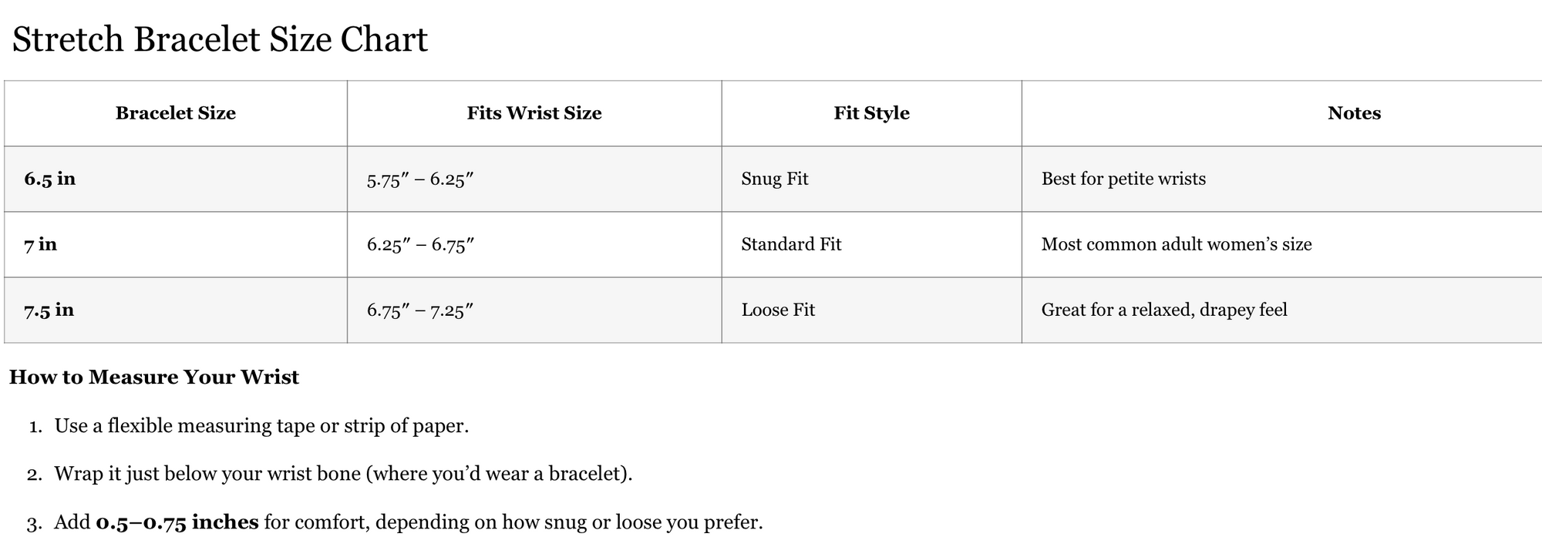Select the Loose Fit cell
The height and width of the screenshot is (547, 1542).
(778, 310)
